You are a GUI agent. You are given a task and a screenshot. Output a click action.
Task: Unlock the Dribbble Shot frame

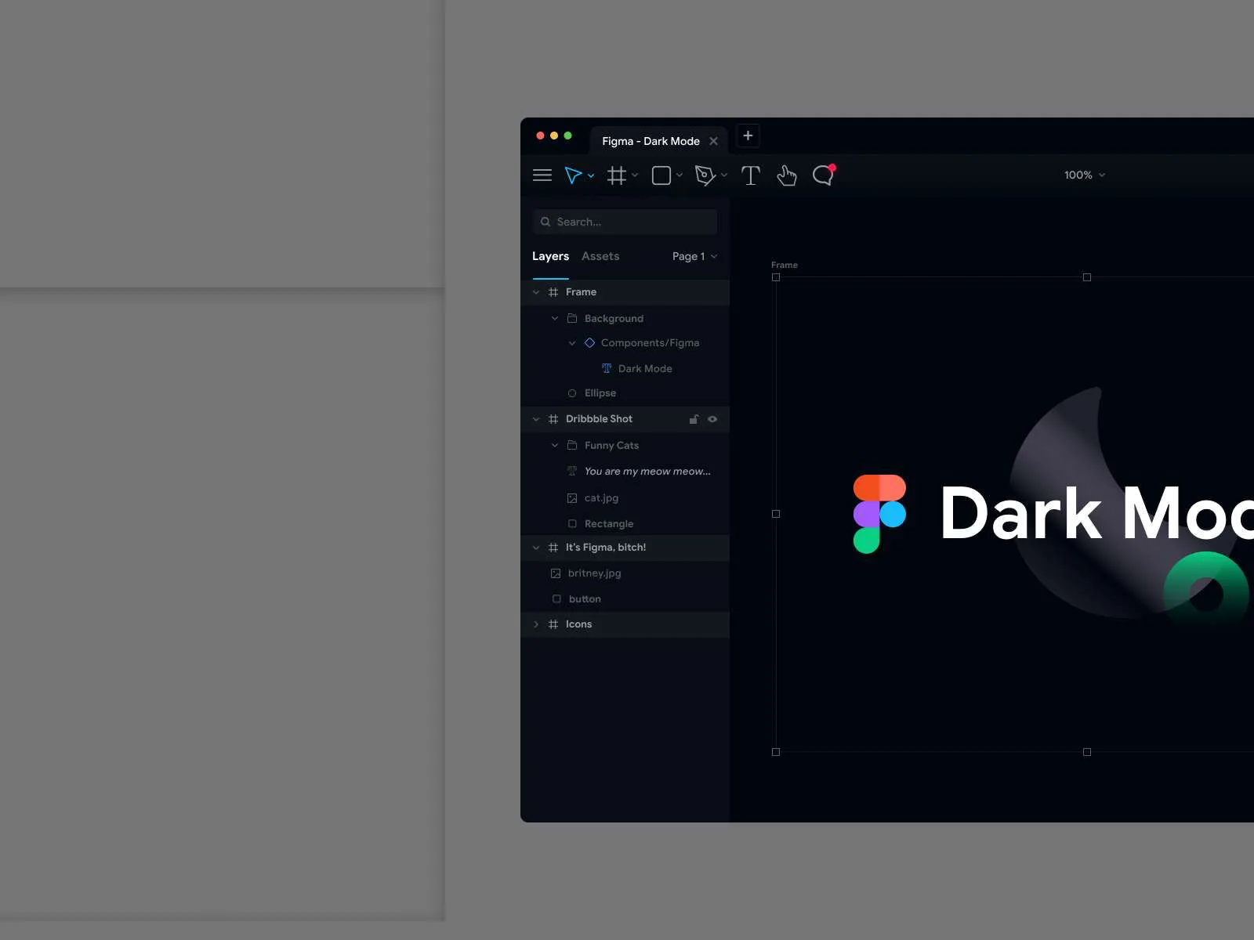694,419
